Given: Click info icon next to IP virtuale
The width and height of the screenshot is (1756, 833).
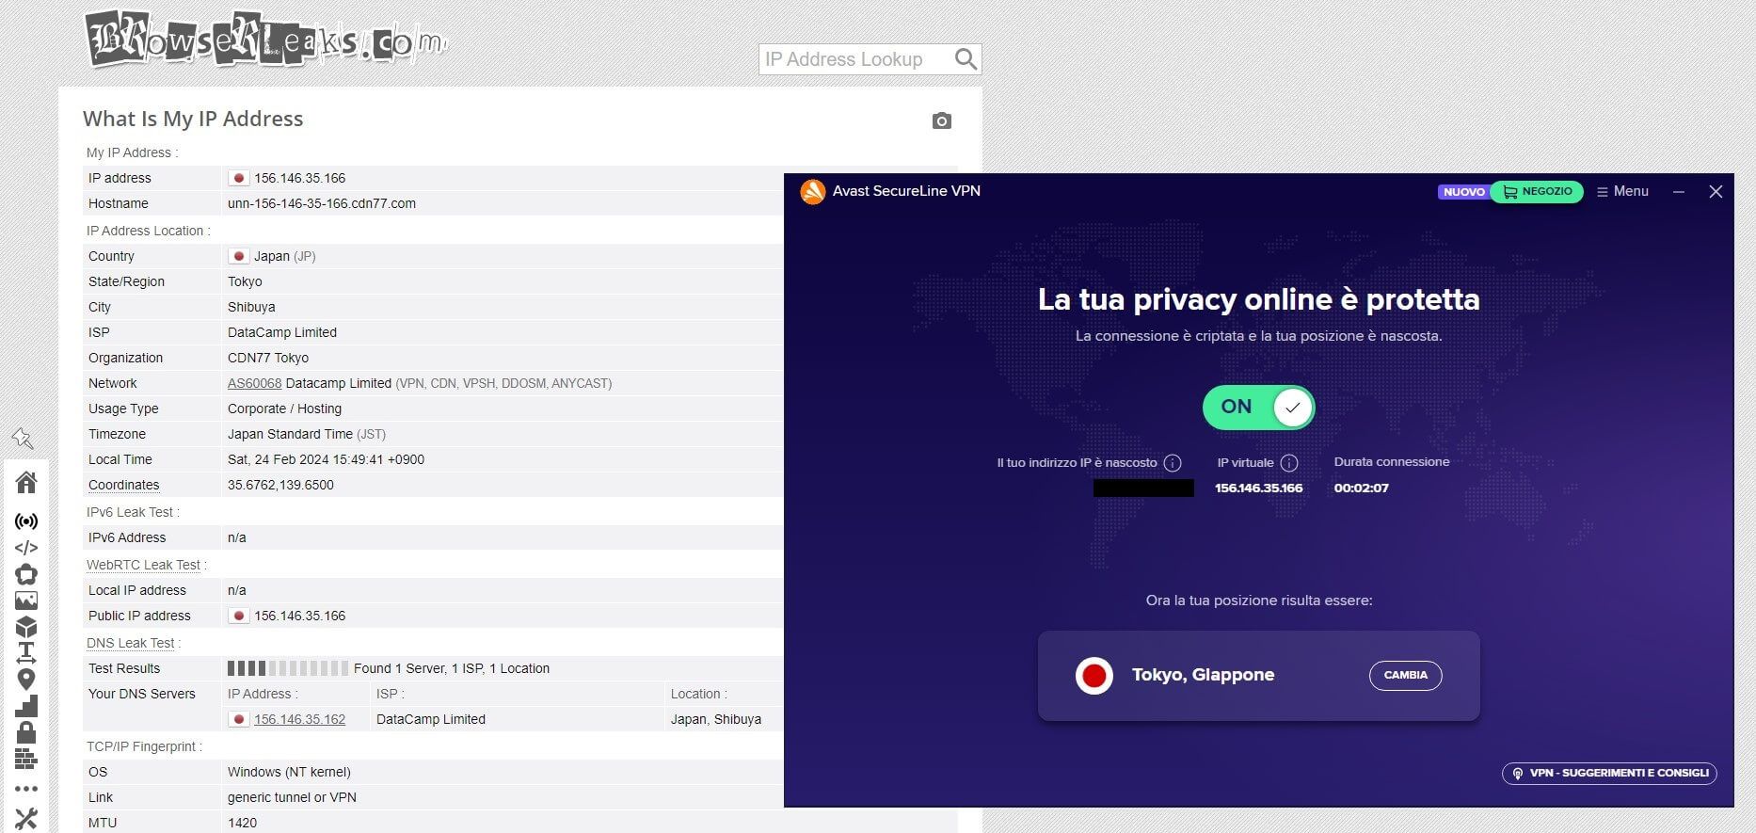Looking at the screenshot, I should (1289, 463).
